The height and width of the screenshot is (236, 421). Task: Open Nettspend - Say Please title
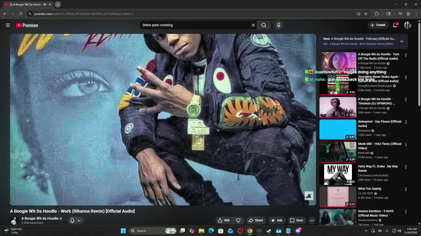(x=380, y=124)
